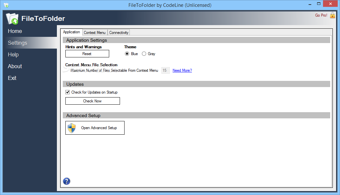The height and width of the screenshot is (195, 340).
Task: Maximize the FileToFolder window
Action: coord(318,4)
